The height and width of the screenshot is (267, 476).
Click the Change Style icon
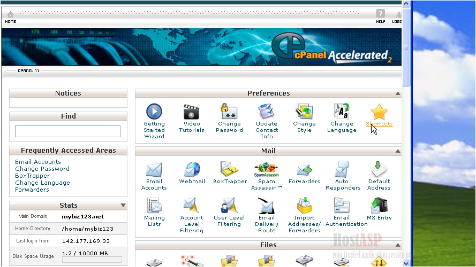[304, 112]
